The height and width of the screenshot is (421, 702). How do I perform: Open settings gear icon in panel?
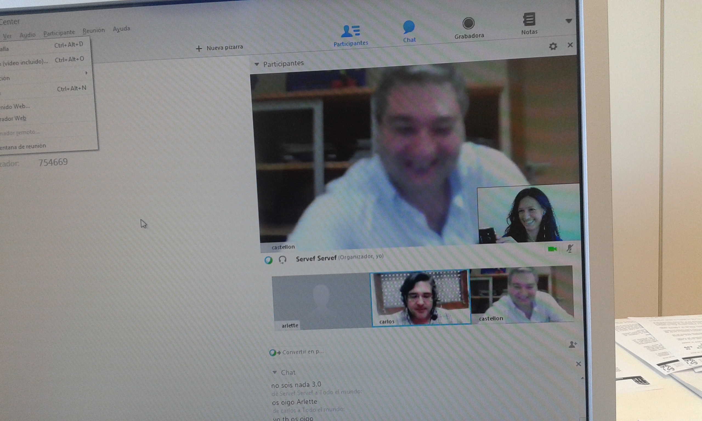[553, 46]
